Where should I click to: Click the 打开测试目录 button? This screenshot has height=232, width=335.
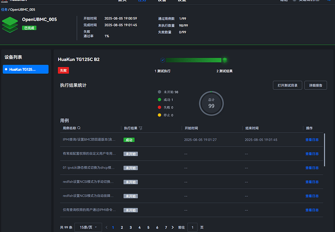[x=287, y=85]
